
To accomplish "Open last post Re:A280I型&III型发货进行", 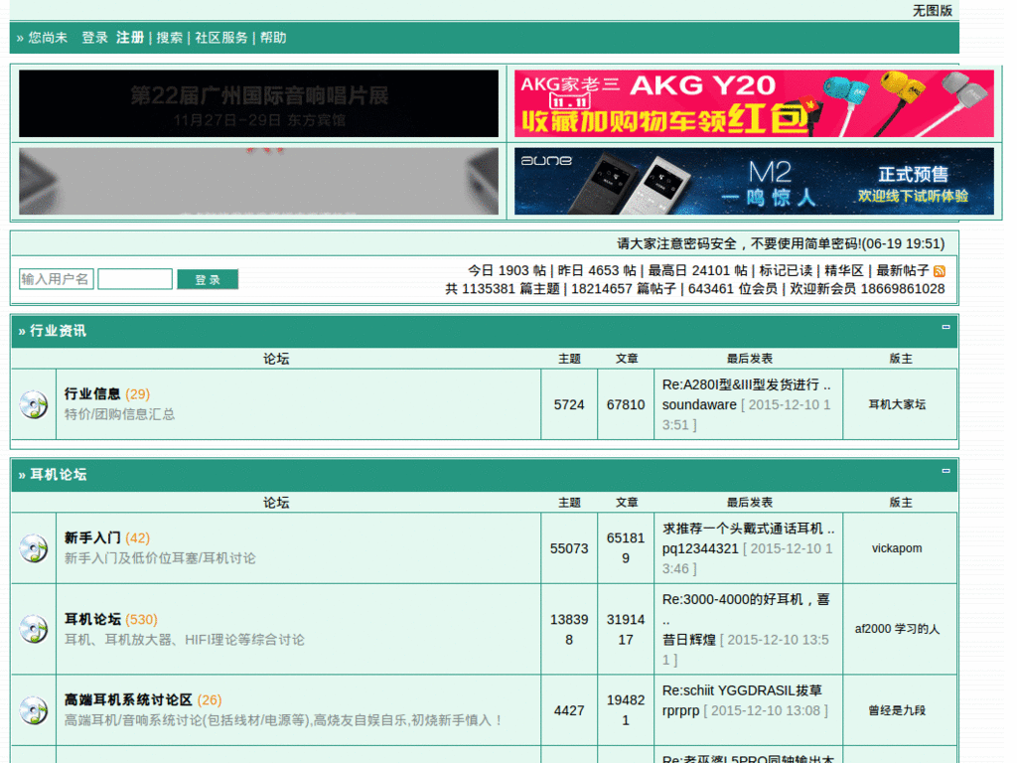I will point(746,384).
